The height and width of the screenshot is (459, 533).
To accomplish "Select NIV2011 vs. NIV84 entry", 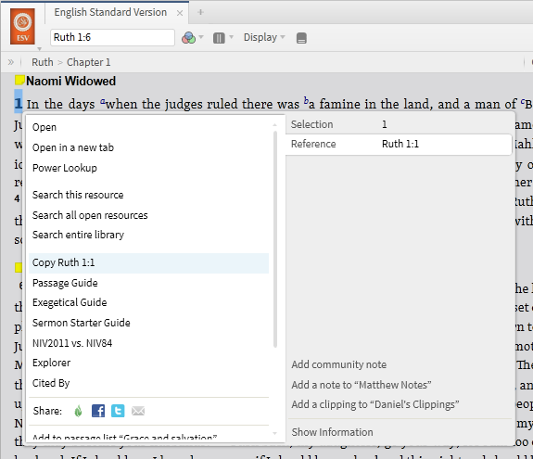I will pyautogui.click(x=72, y=343).
